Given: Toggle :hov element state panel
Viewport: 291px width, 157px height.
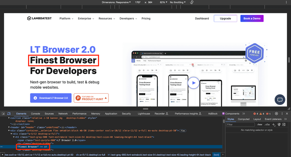Looking at the screenshot, I should [x=260, y=124].
